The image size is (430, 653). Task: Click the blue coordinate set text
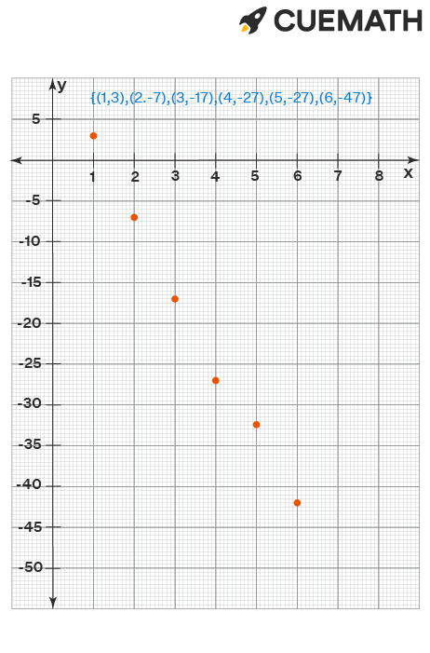pos(231,98)
